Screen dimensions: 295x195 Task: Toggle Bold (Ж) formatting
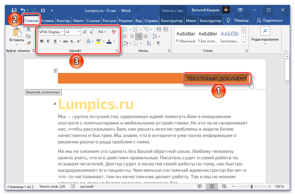click(42, 41)
